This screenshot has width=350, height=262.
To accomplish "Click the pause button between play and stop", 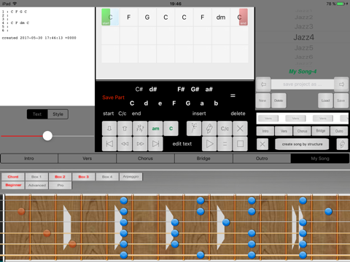I will tap(225, 144).
